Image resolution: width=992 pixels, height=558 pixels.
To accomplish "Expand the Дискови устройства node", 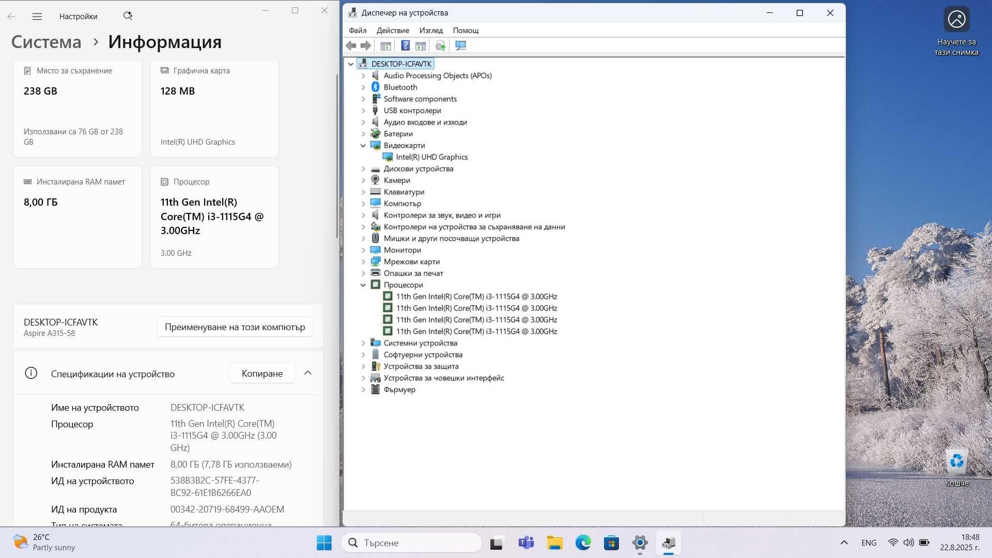I will click(363, 169).
